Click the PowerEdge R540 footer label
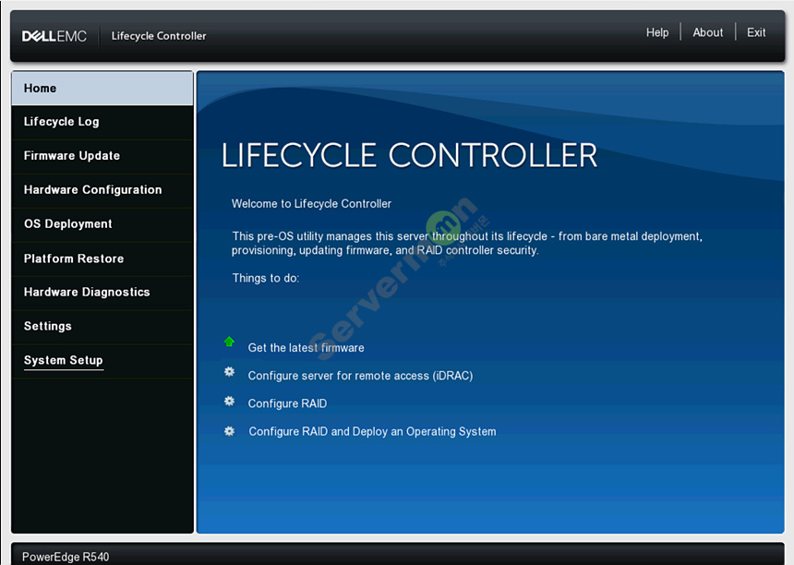Screen dimensions: 794x565 [x=66, y=557]
